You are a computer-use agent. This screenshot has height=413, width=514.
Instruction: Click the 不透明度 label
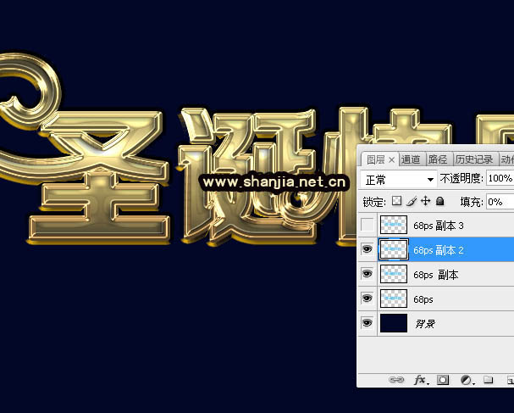click(x=461, y=179)
